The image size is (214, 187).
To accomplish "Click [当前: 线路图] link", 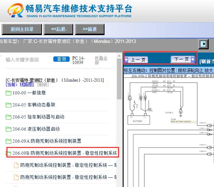I will click(20, 84).
